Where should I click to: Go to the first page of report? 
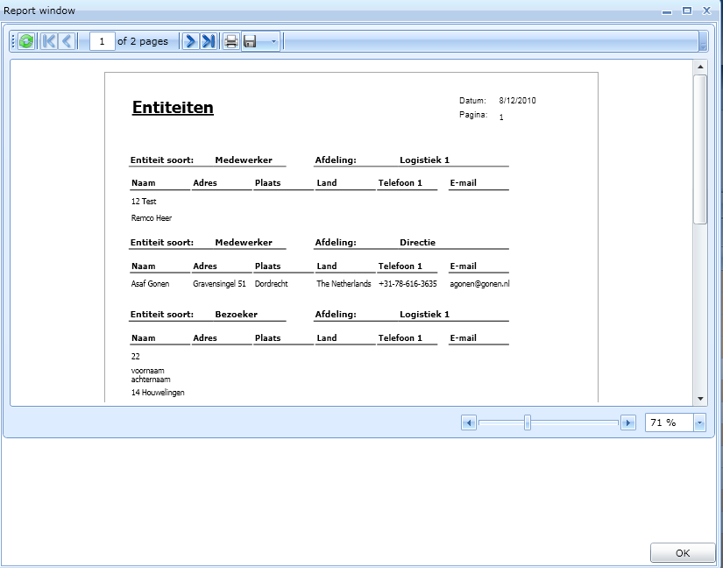(x=48, y=41)
